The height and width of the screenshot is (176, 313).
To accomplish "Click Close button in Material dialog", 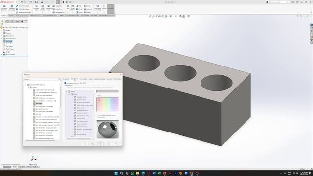I will coord(109,144).
